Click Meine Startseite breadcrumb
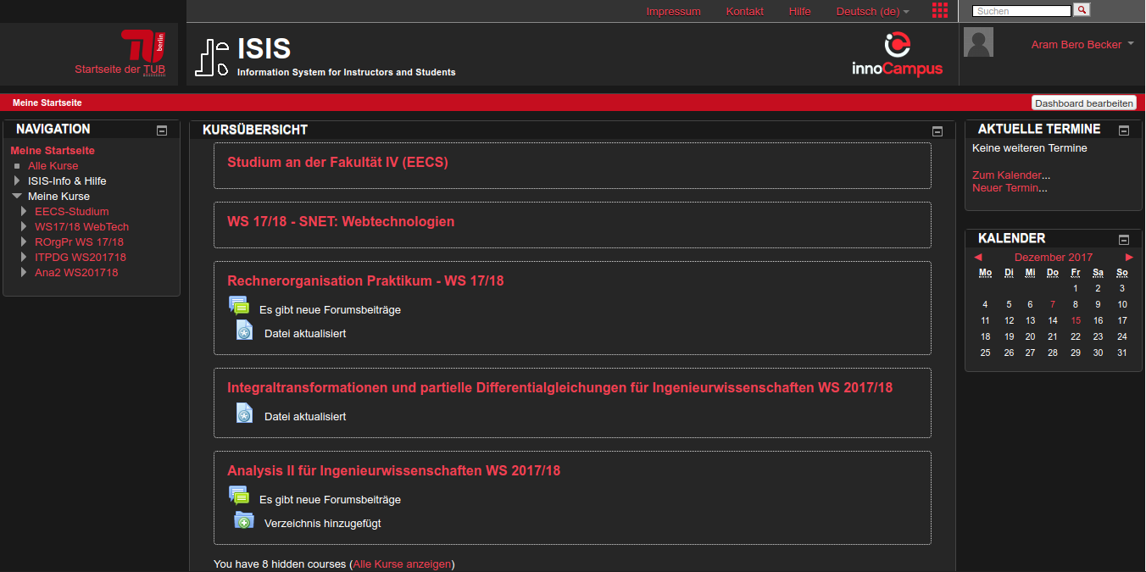Image resolution: width=1146 pixels, height=572 pixels. 47,103
